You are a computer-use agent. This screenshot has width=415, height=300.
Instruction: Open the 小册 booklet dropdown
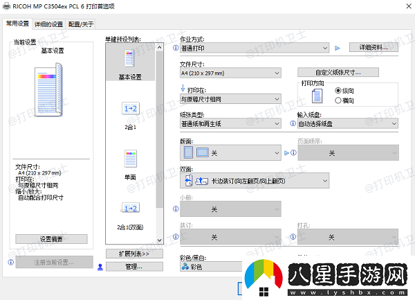(230, 209)
